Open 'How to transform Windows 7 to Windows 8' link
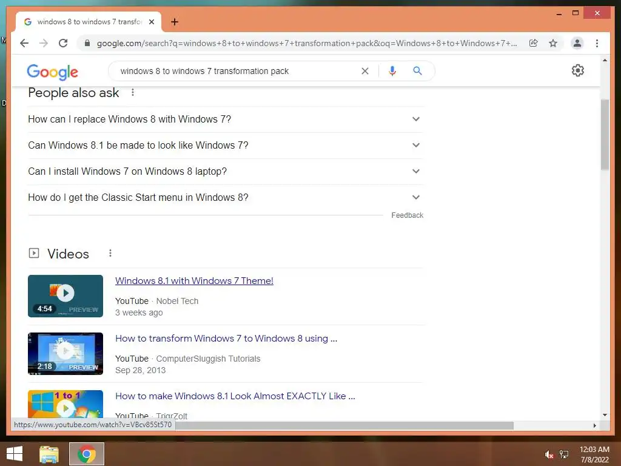The height and width of the screenshot is (466, 621). 226,339
